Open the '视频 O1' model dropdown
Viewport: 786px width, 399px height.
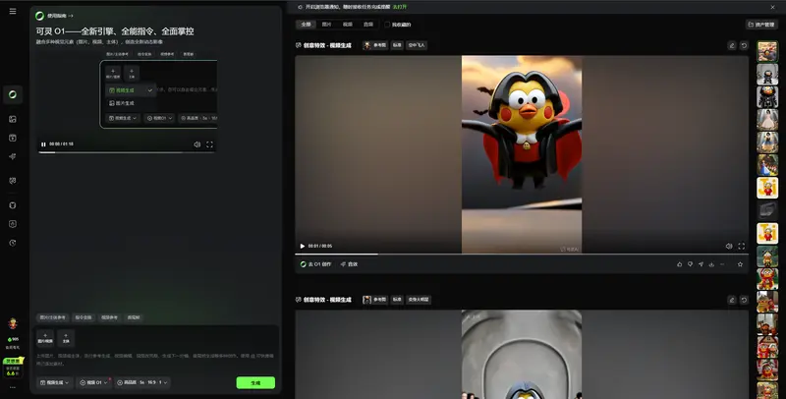(94, 382)
